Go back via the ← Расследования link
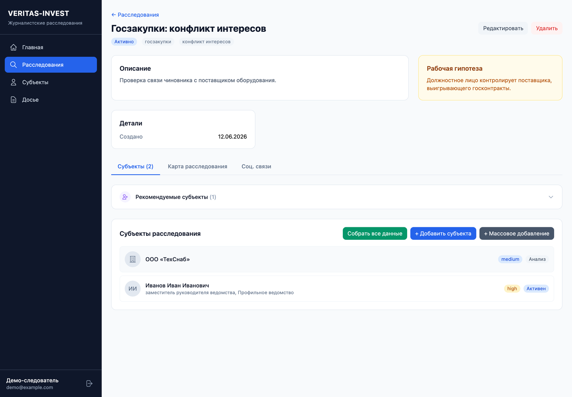This screenshot has width=572, height=397. coord(135,15)
